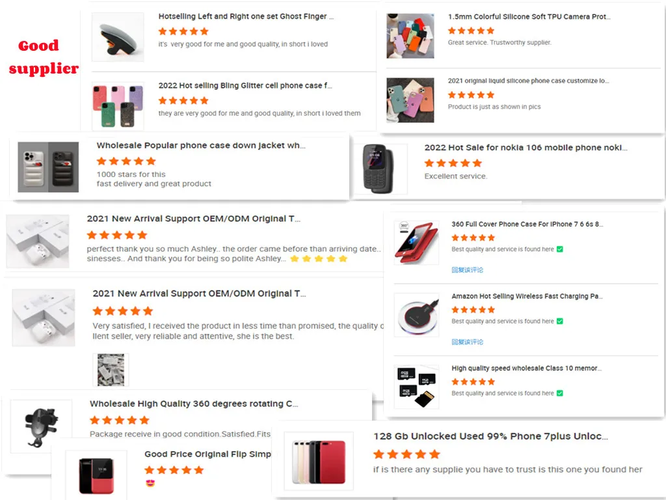Image resolution: width=666 pixels, height=500 pixels.
Task: Click the red flip phone product image
Action: 96,475
